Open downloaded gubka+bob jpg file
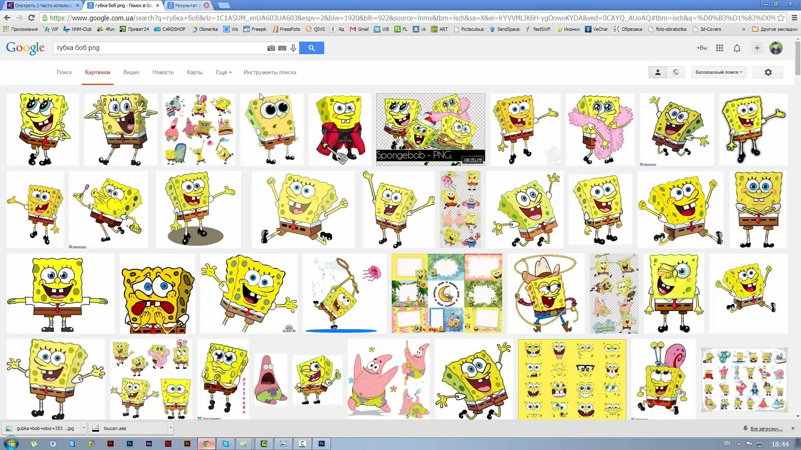Screen dimensions: 801x450 [x=42, y=428]
